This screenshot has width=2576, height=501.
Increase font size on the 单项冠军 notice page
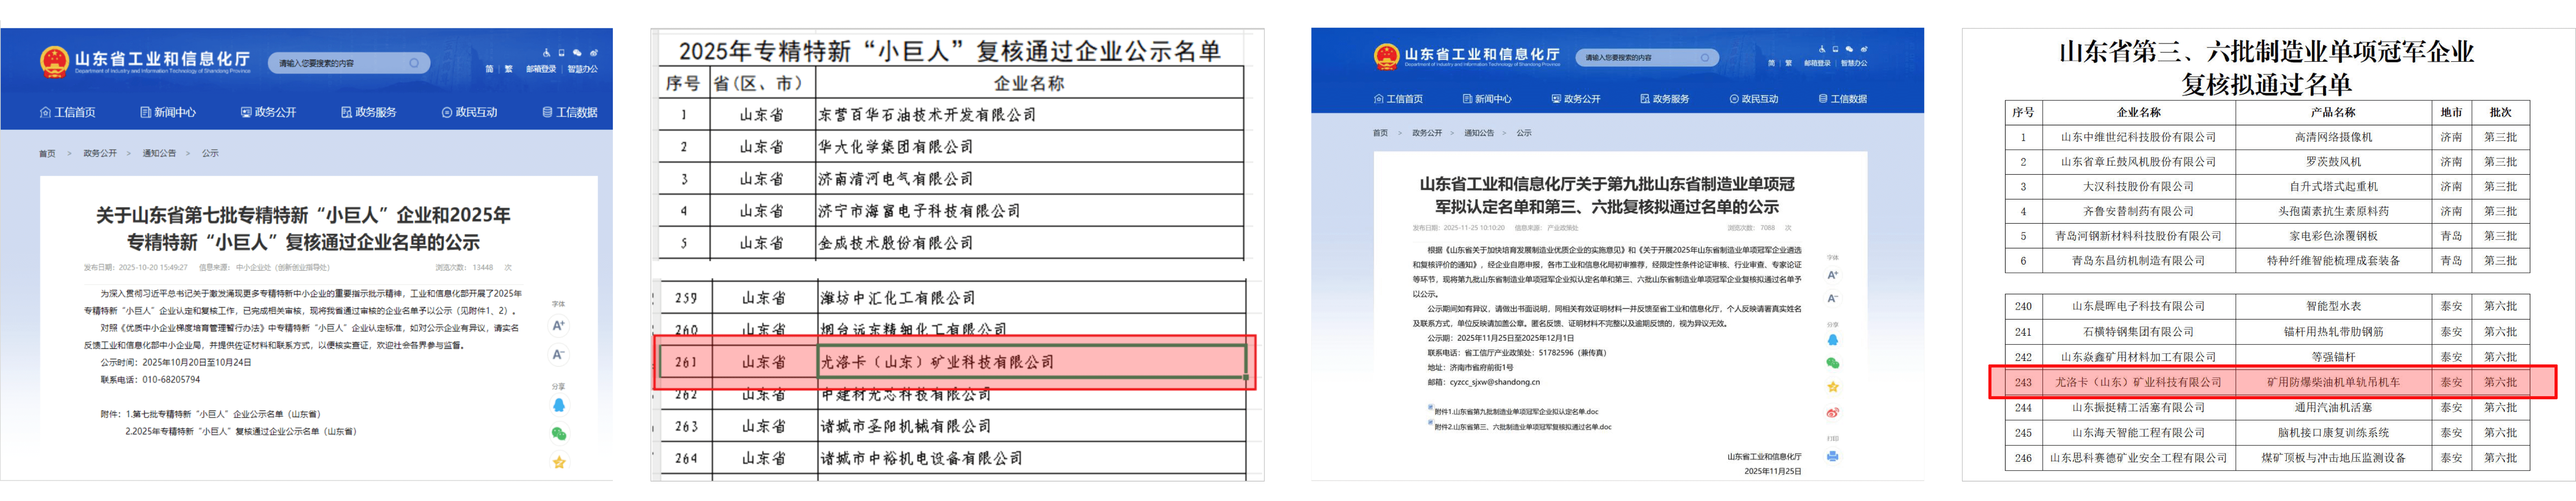(x=1832, y=275)
